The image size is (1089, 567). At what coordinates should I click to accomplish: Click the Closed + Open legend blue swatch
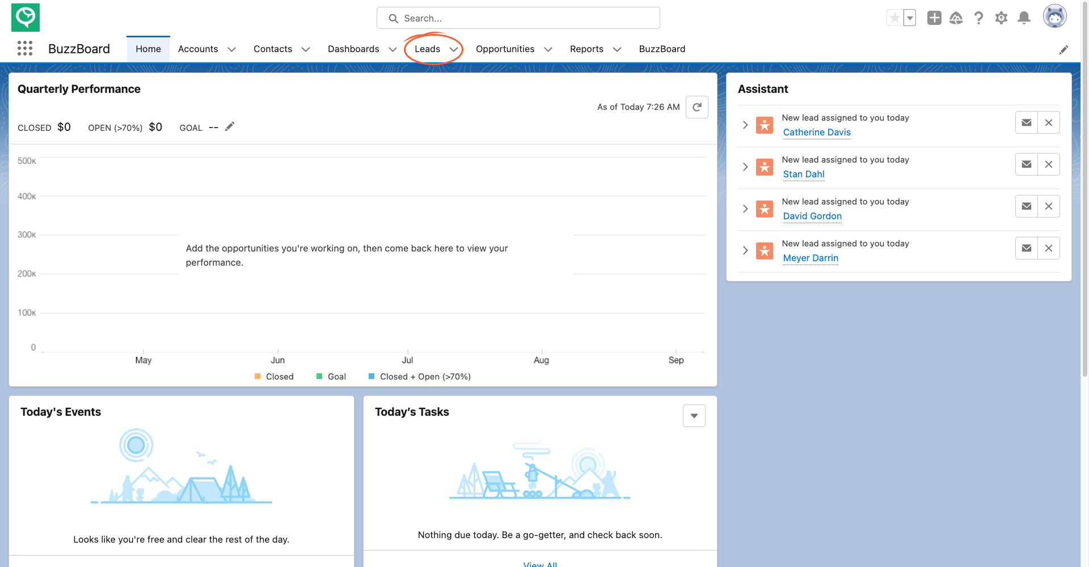point(372,376)
